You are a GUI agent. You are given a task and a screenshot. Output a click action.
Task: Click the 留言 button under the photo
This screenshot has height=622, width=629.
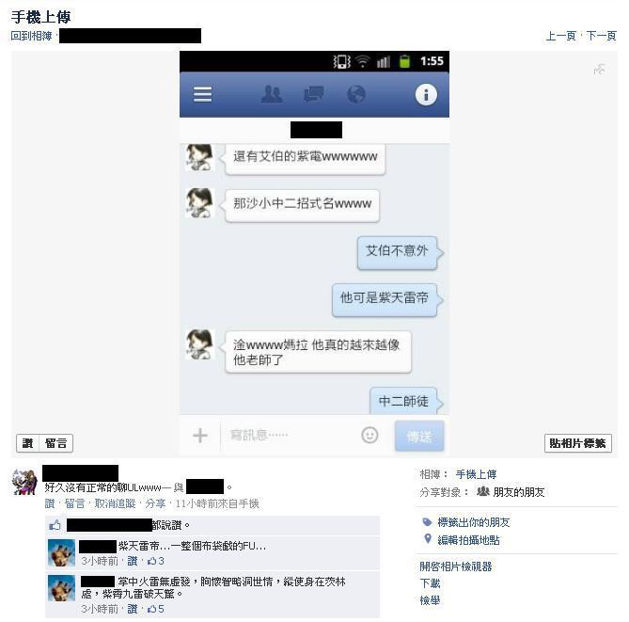click(55, 443)
